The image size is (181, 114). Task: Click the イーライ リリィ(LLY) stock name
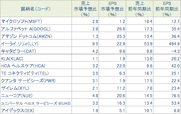click(x=20, y=43)
